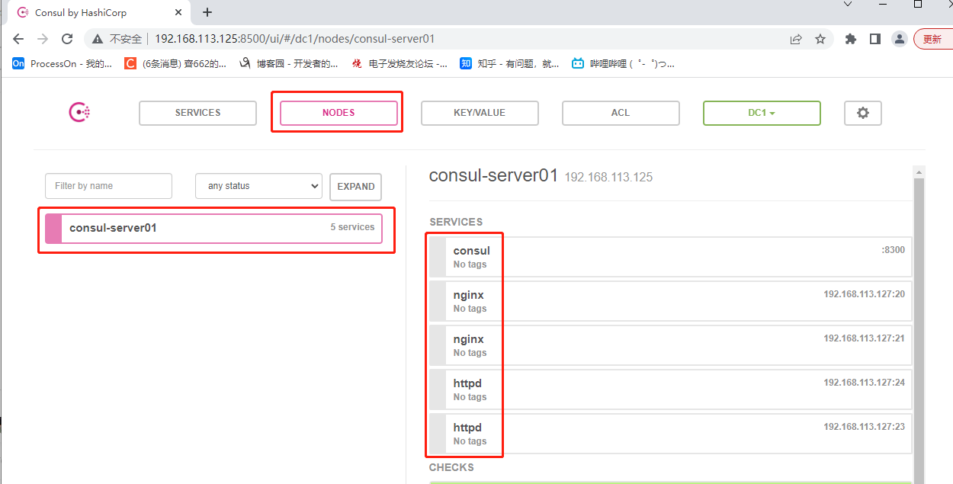953x484 pixels.
Task: Switch to the ACL tab
Action: coord(621,113)
